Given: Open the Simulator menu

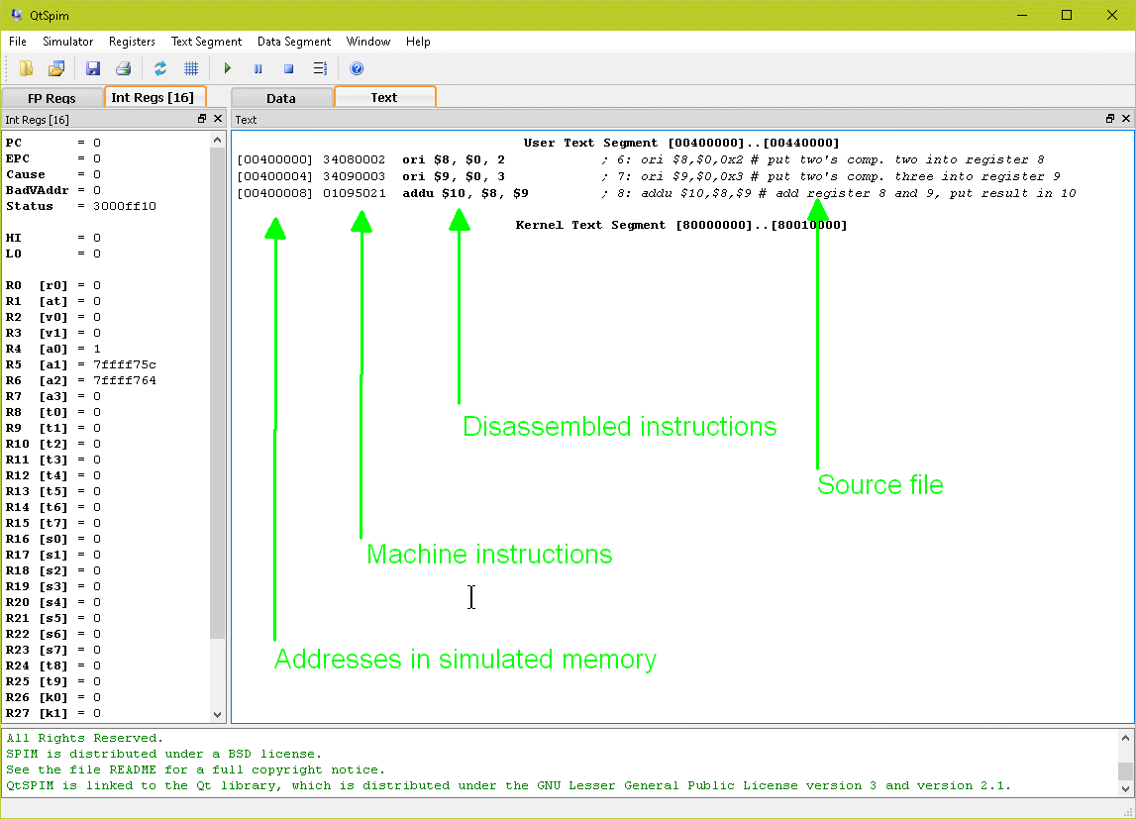Looking at the screenshot, I should click(67, 42).
